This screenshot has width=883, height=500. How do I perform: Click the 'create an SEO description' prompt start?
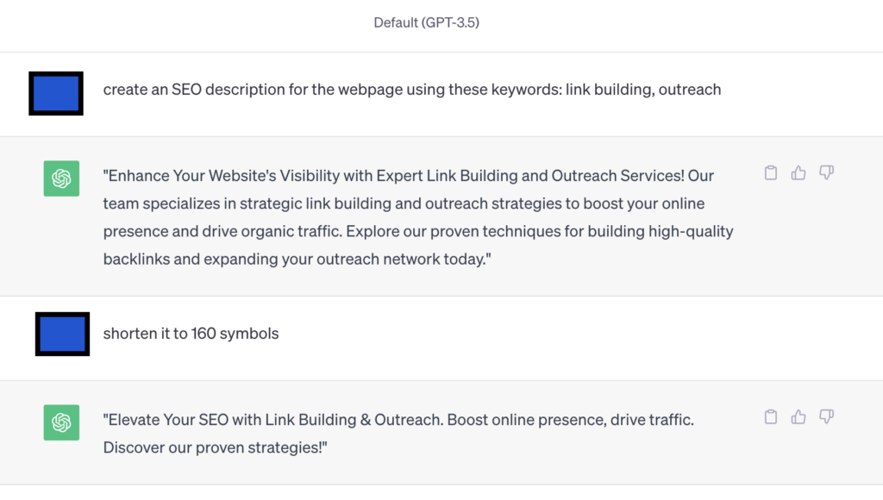[194, 90]
